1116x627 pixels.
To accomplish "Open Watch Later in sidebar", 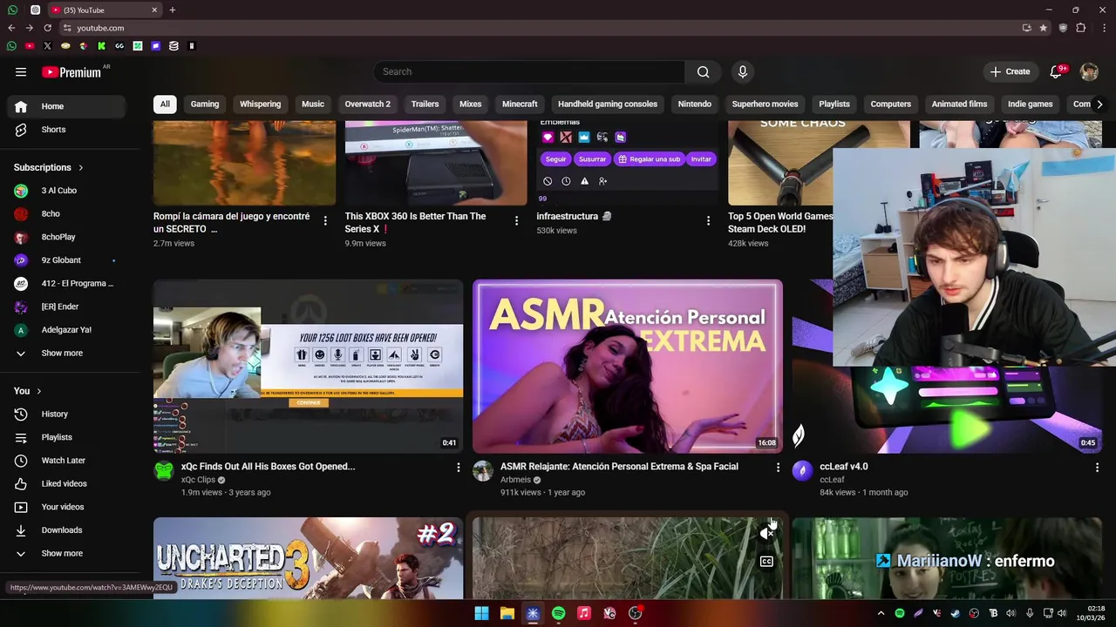I will 68,460.
